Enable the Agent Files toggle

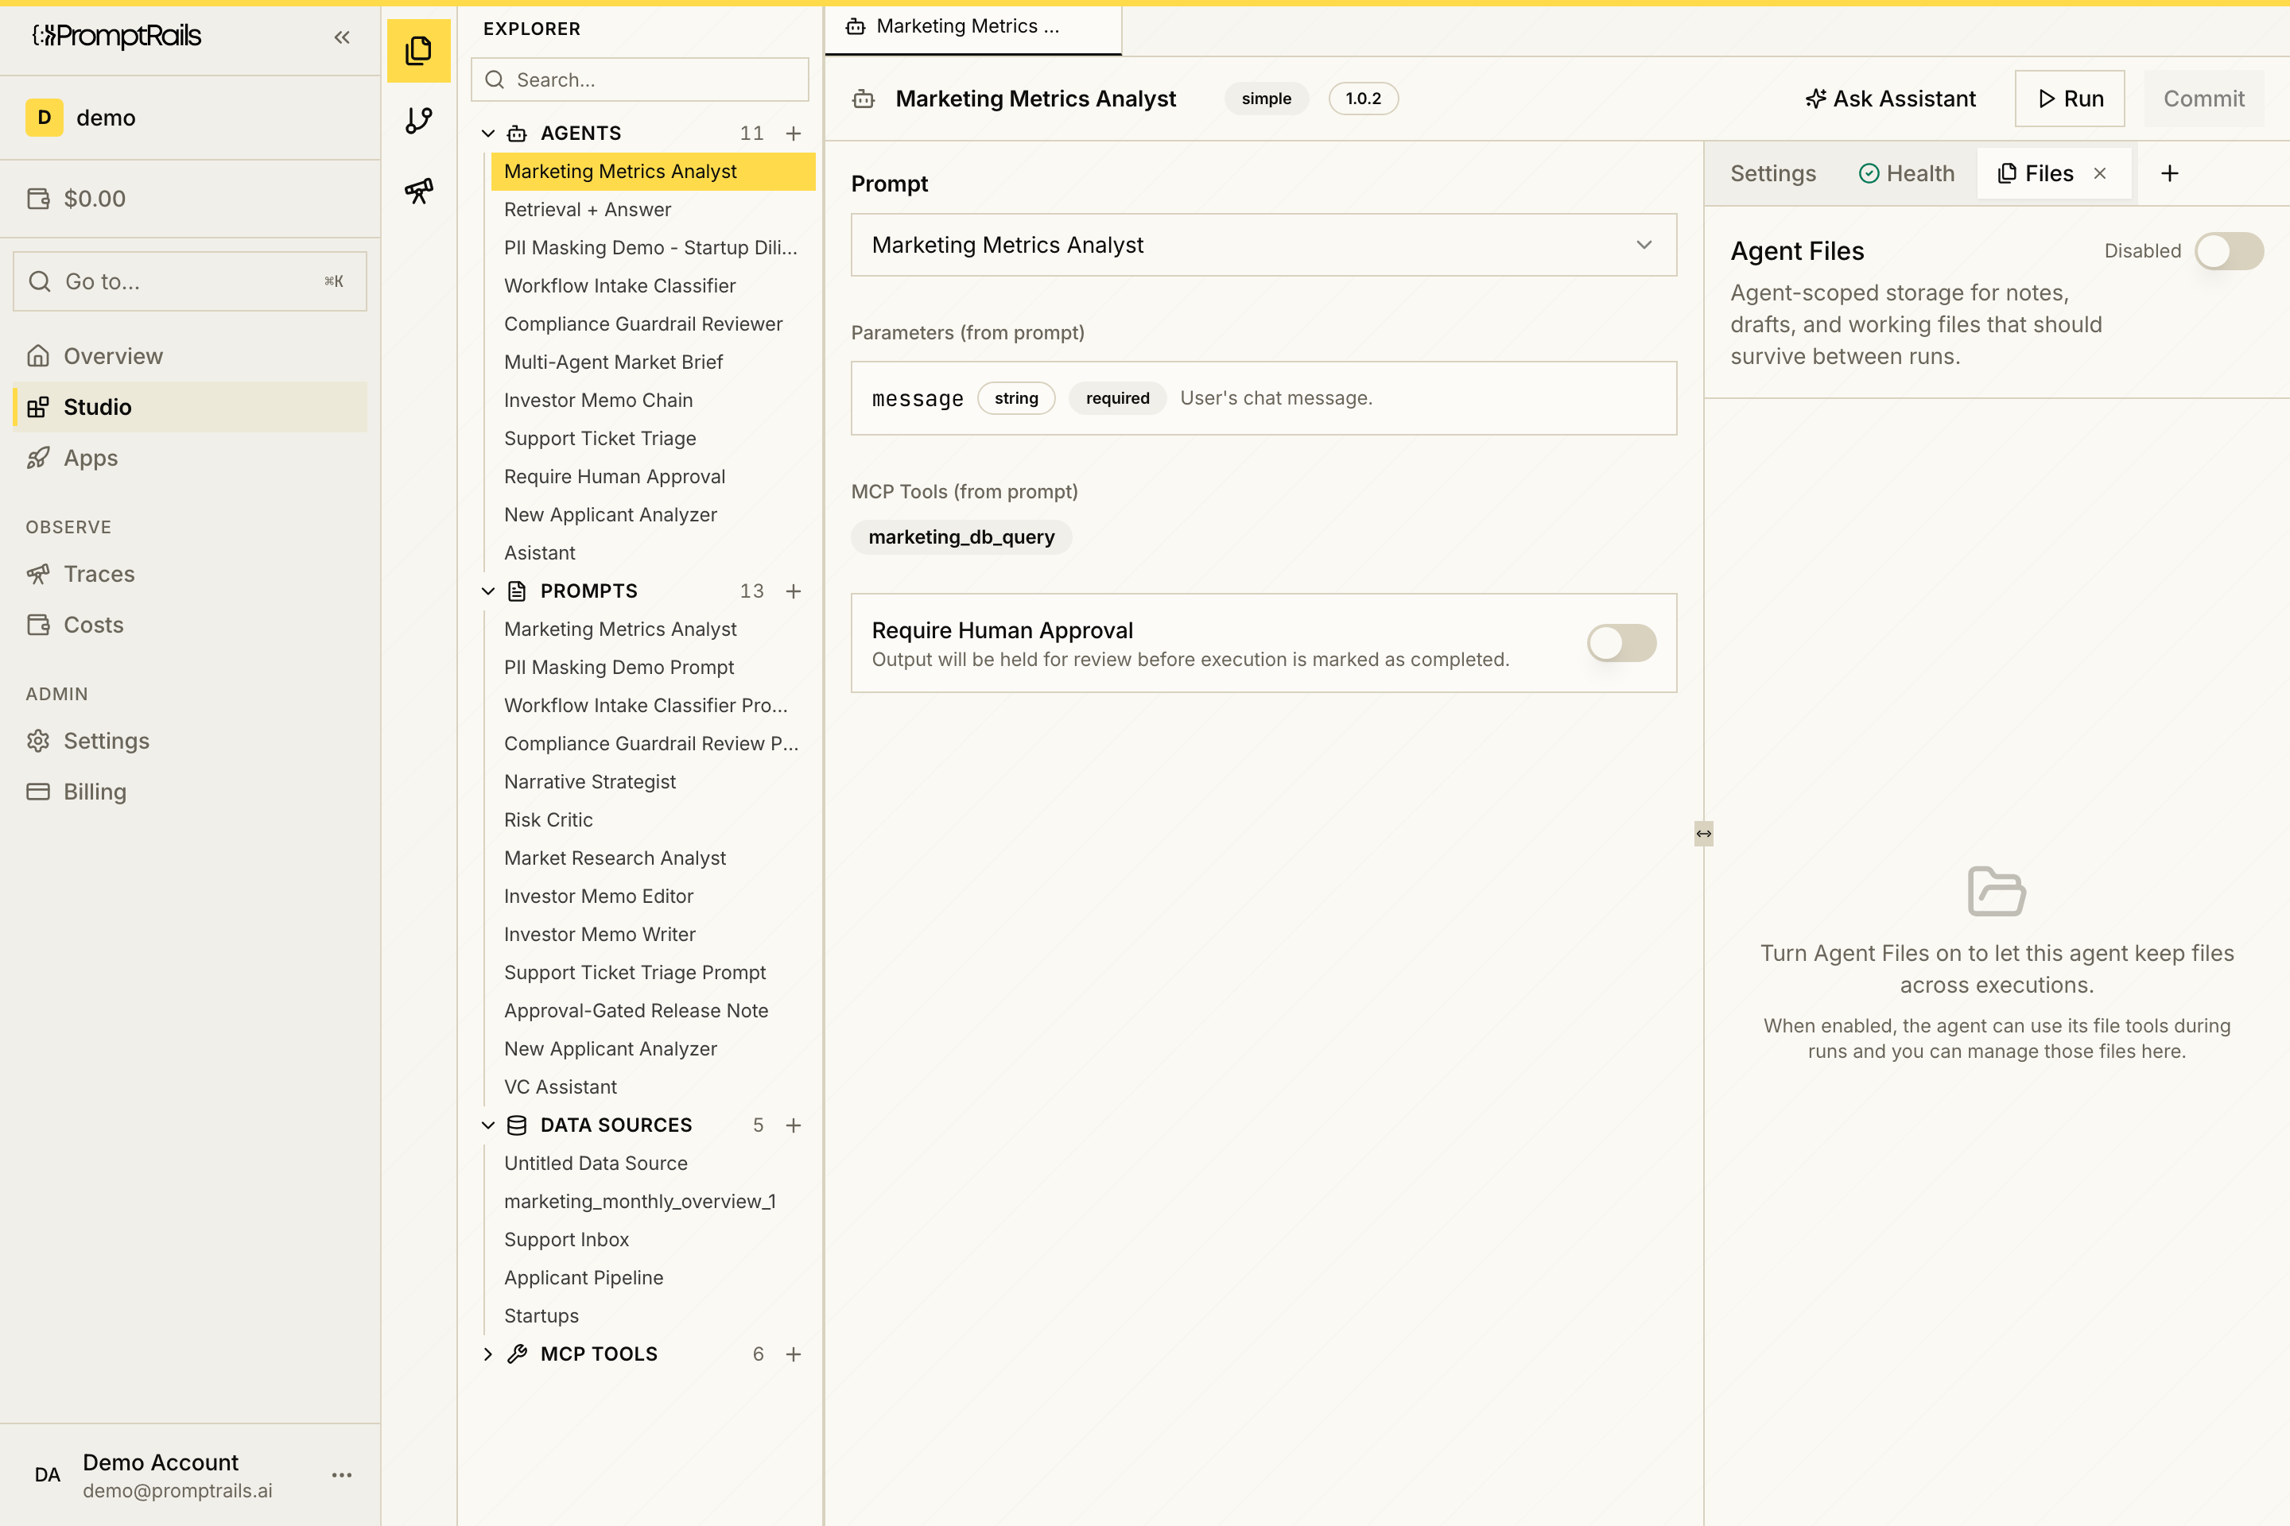pyautogui.click(x=2229, y=251)
